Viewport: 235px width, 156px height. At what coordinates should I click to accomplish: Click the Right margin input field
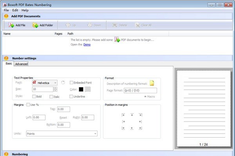88,118
